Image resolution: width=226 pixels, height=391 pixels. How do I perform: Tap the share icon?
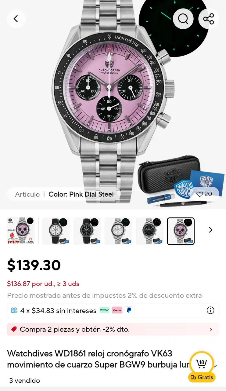(x=209, y=19)
